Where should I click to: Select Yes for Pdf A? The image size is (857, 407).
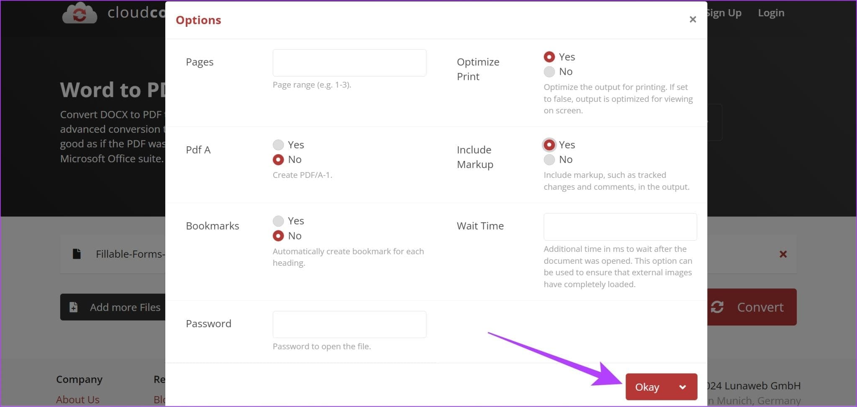click(x=278, y=145)
